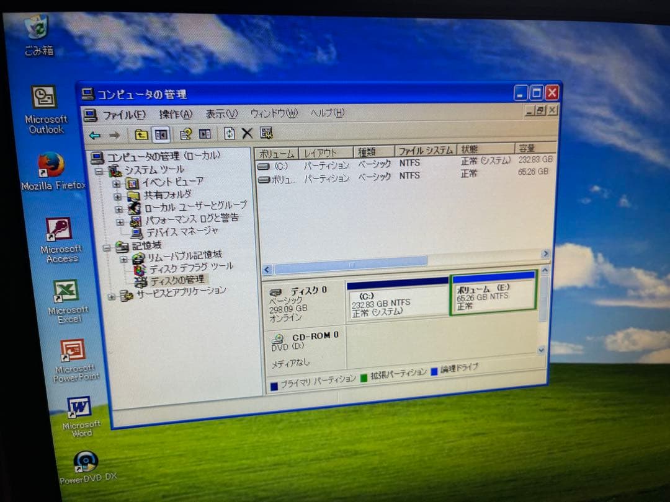Click the Forward navigation arrow

tap(115, 134)
